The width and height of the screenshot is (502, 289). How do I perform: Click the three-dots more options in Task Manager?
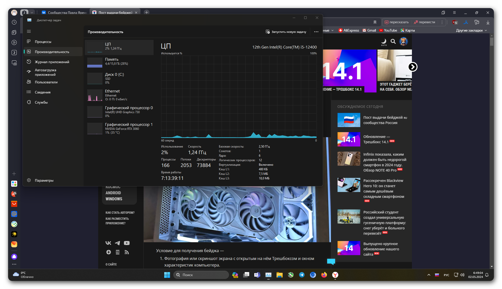coord(316,32)
